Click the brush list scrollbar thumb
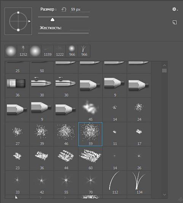 click(164, 71)
